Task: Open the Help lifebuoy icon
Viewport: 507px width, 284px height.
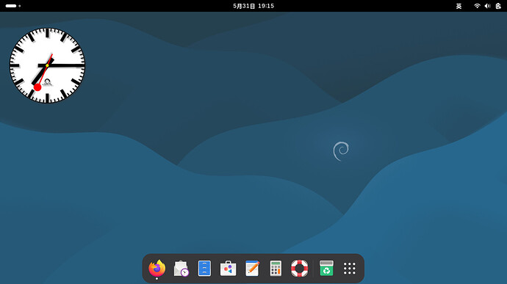Action: (299, 268)
